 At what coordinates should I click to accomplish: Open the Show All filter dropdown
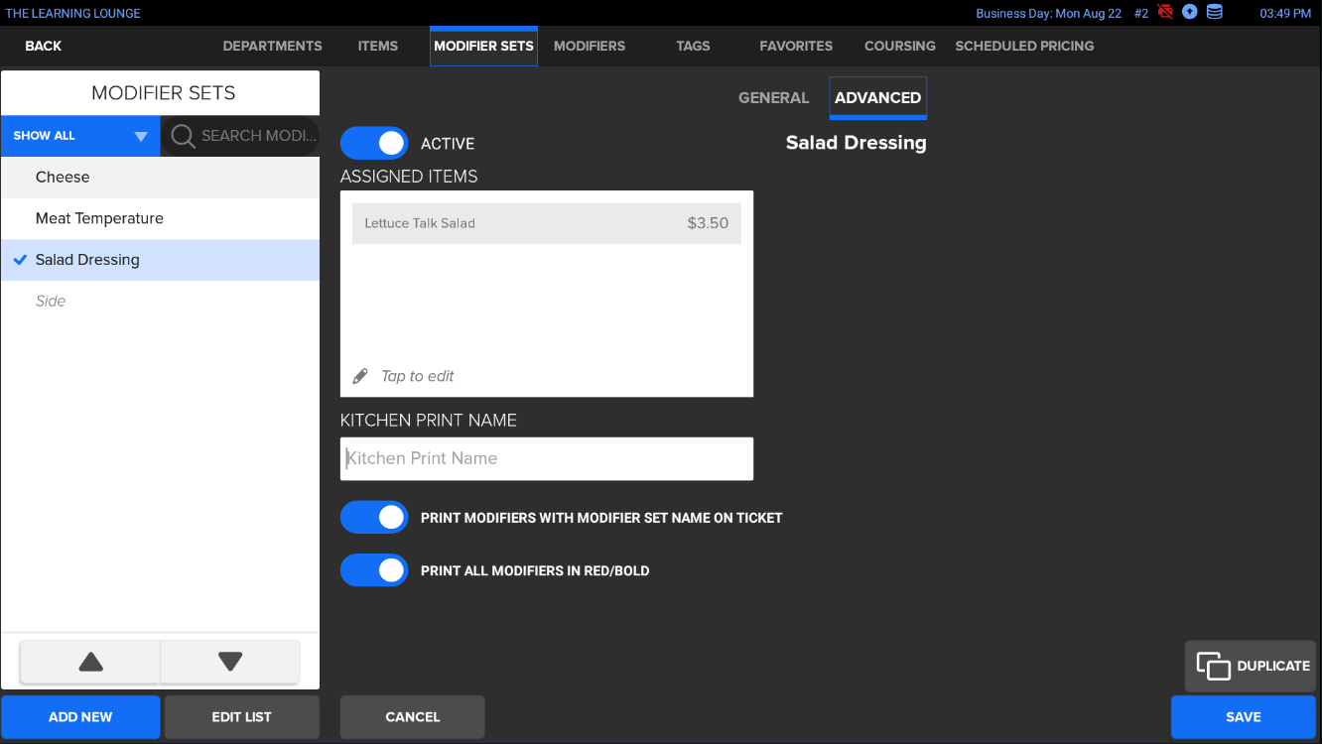click(80, 136)
